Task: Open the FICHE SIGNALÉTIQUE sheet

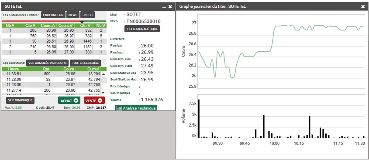Action: (142, 29)
